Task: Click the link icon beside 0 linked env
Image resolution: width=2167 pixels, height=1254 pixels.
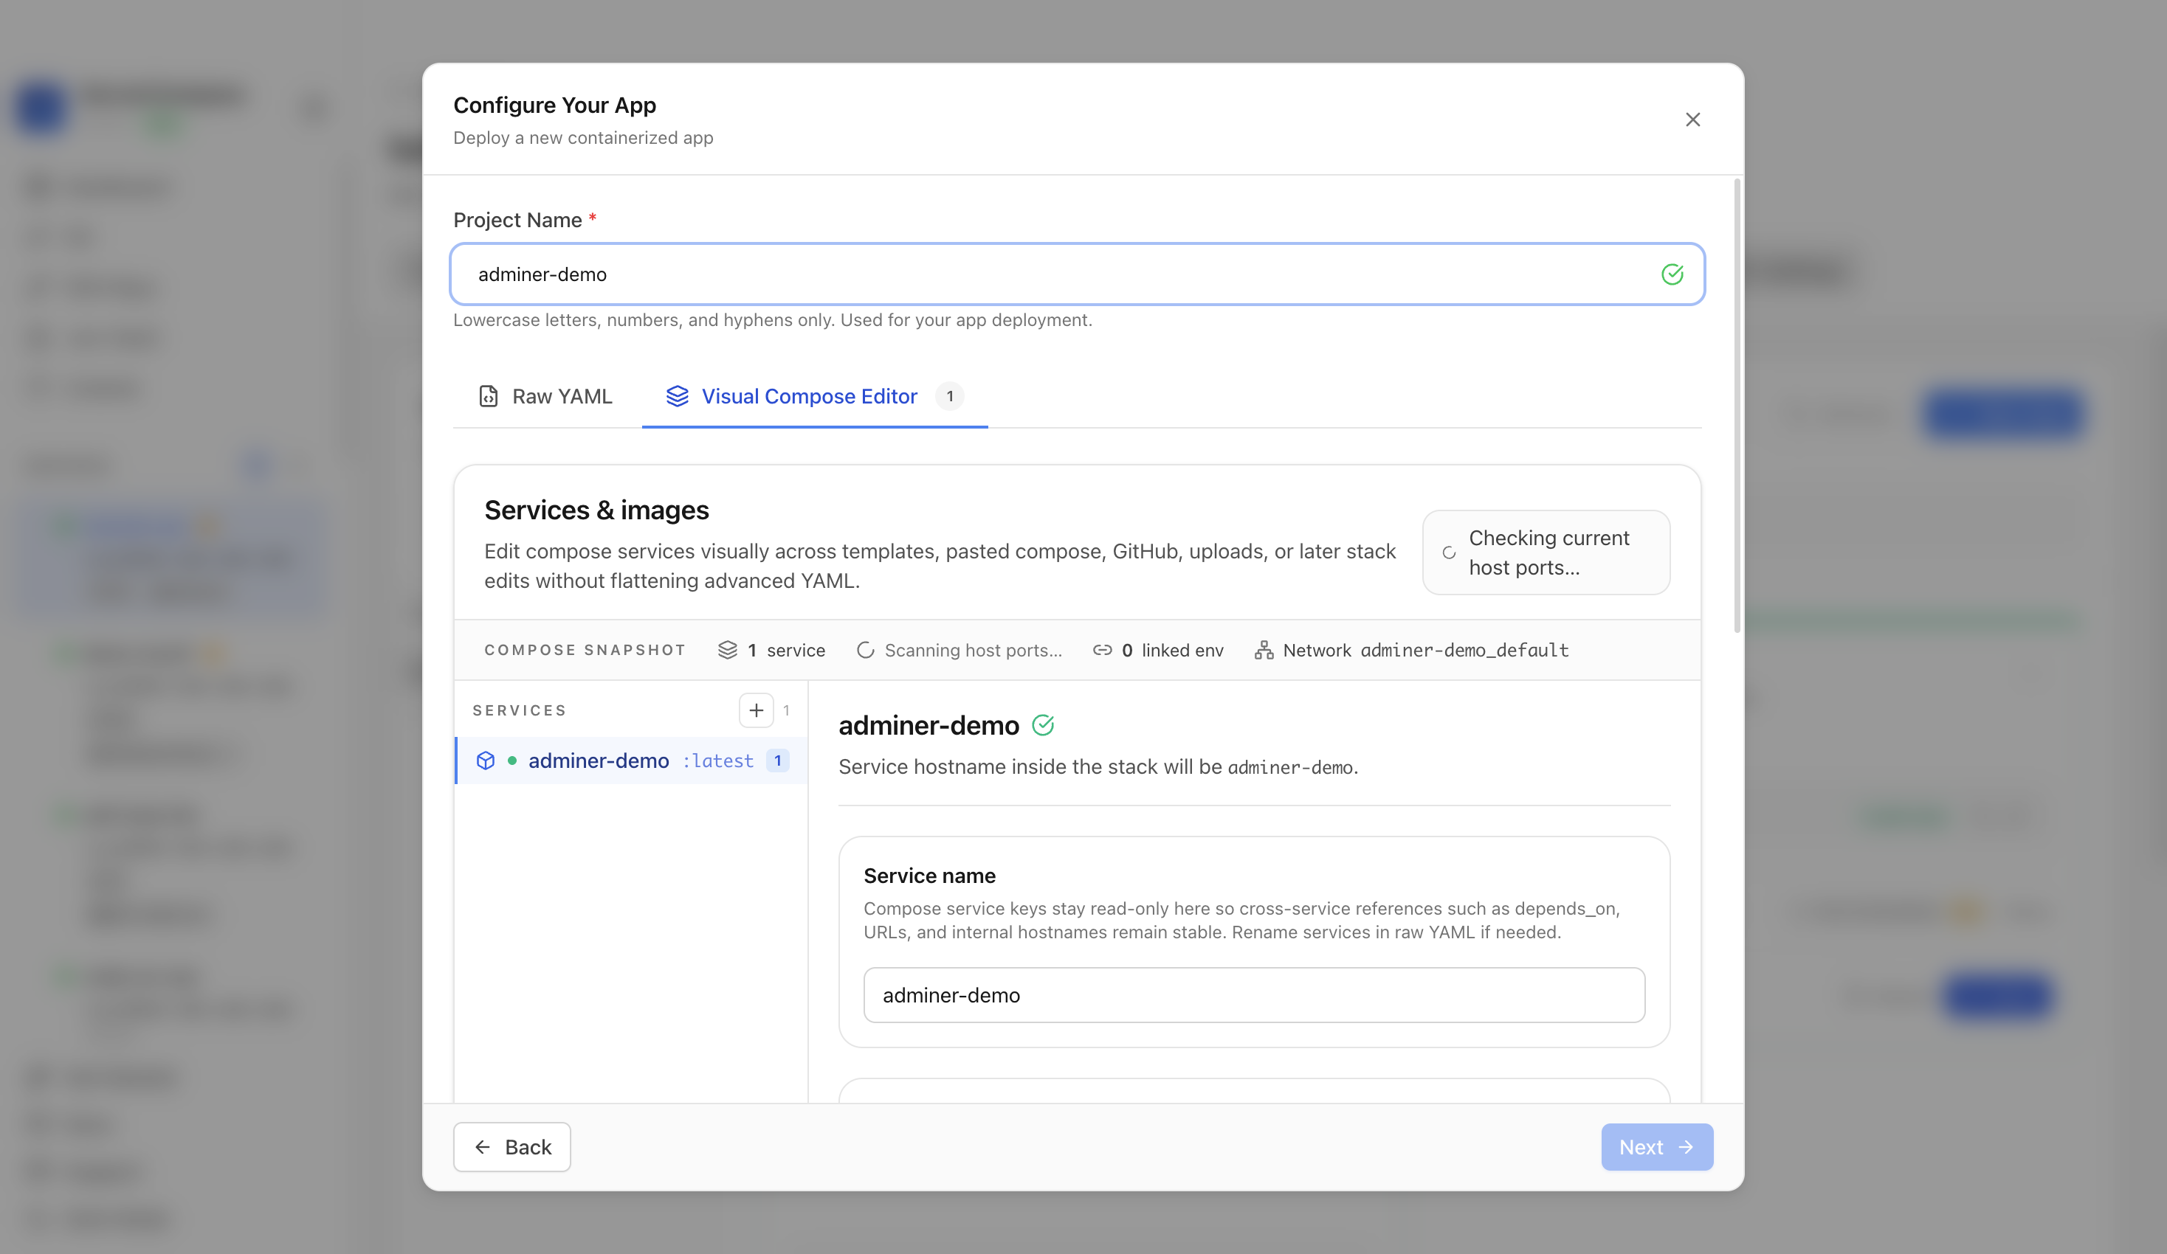Action: 1101,650
